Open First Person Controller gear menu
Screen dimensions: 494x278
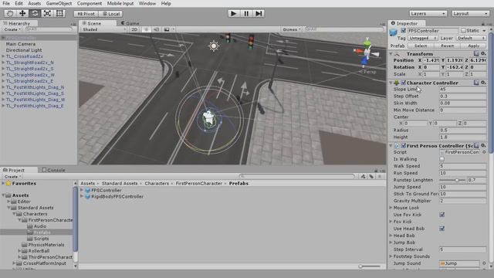pos(483,146)
